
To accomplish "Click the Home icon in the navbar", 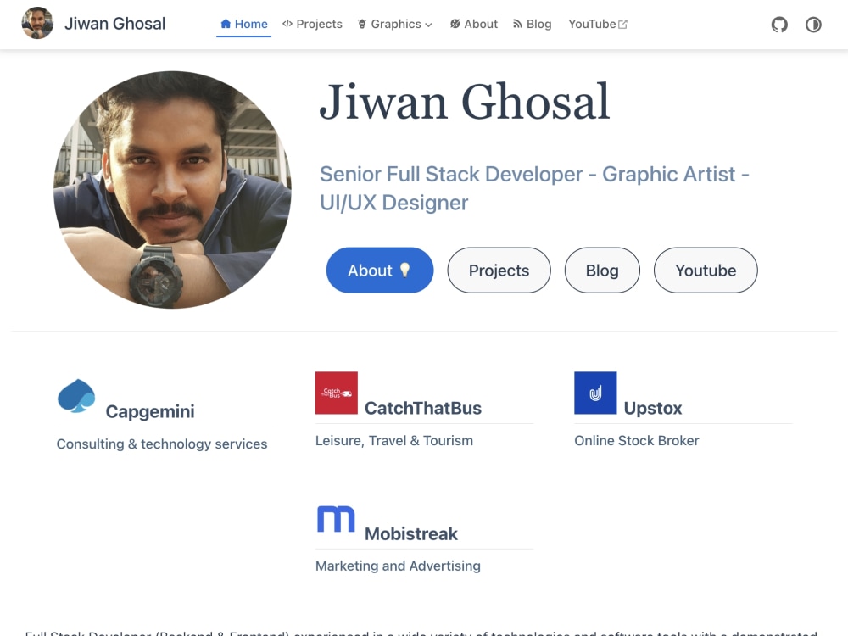I will [x=226, y=24].
